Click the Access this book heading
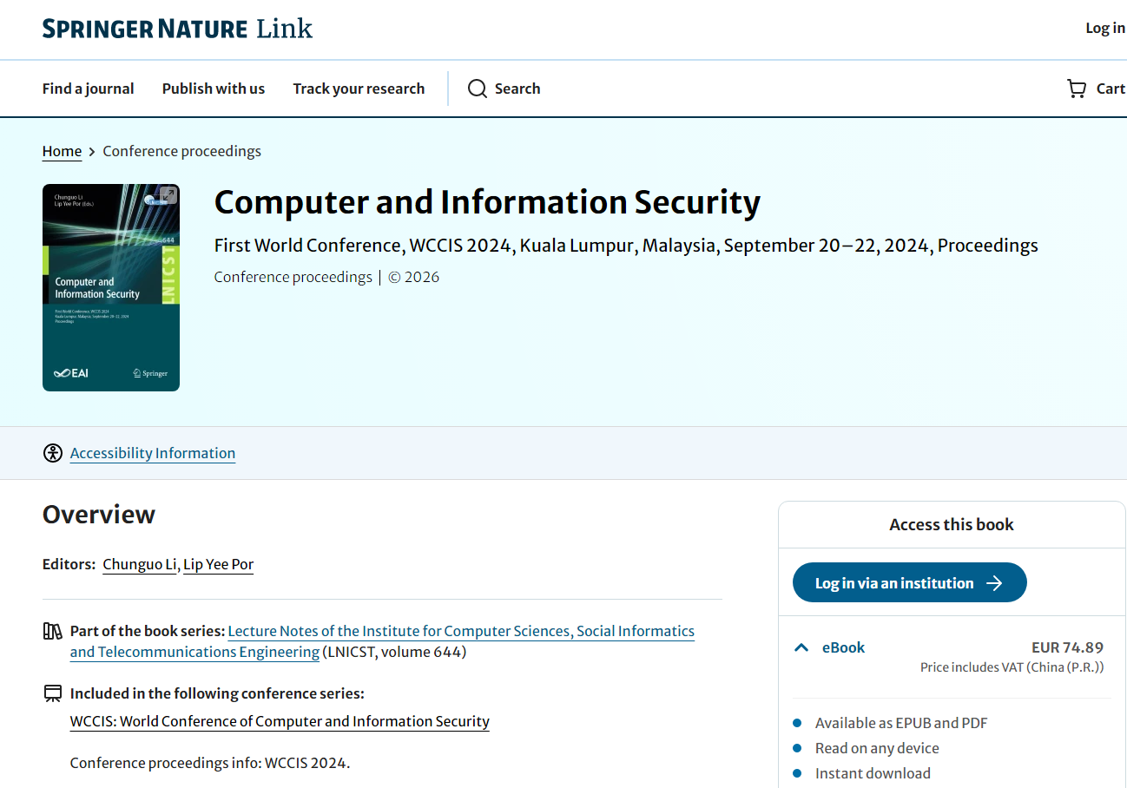 tap(952, 524)
